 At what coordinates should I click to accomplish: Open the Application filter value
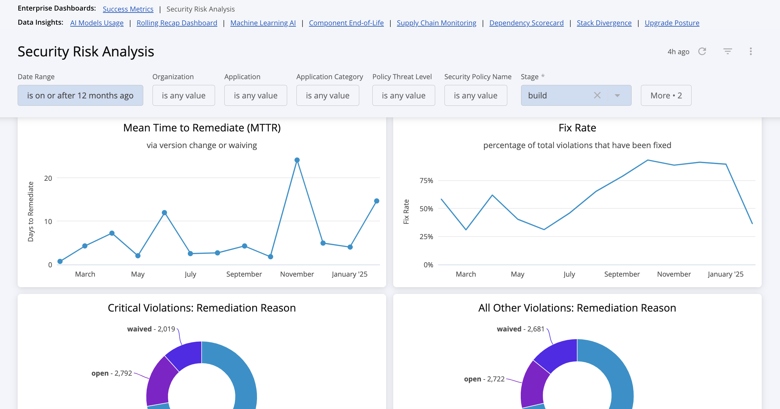pos(255,95)
